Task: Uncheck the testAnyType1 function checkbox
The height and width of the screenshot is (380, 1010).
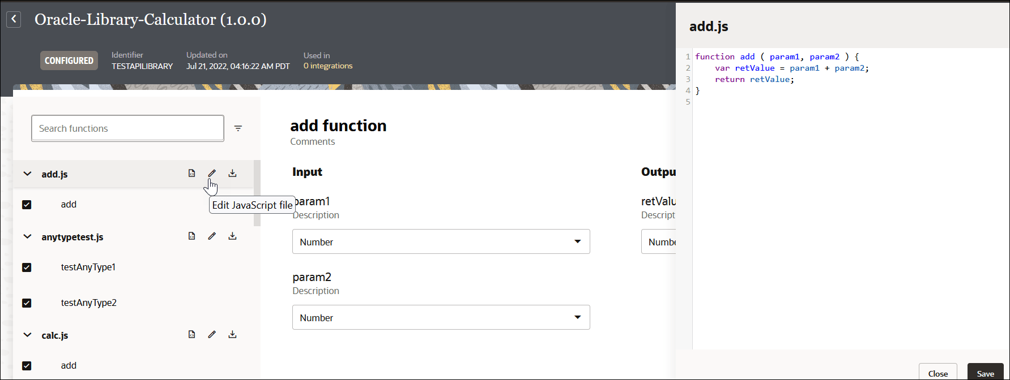Action: [x=27, y=267]
